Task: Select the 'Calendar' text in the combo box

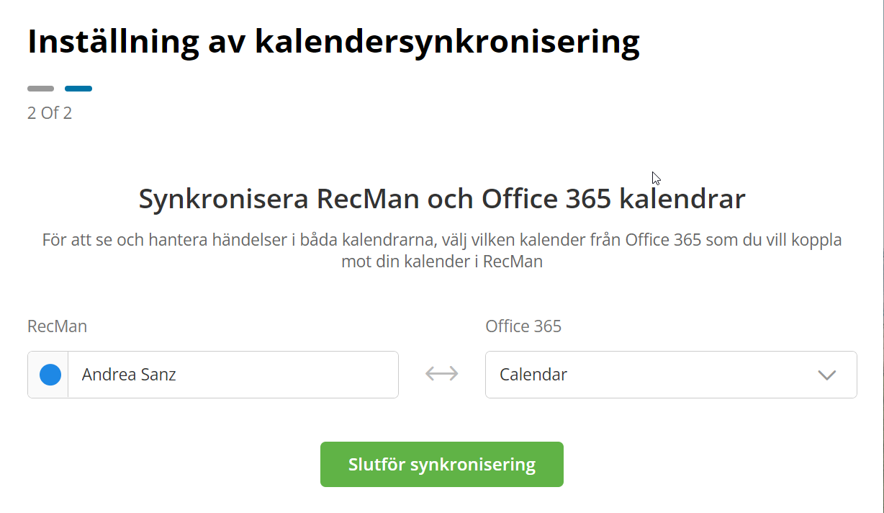Action: coord(533,375)
